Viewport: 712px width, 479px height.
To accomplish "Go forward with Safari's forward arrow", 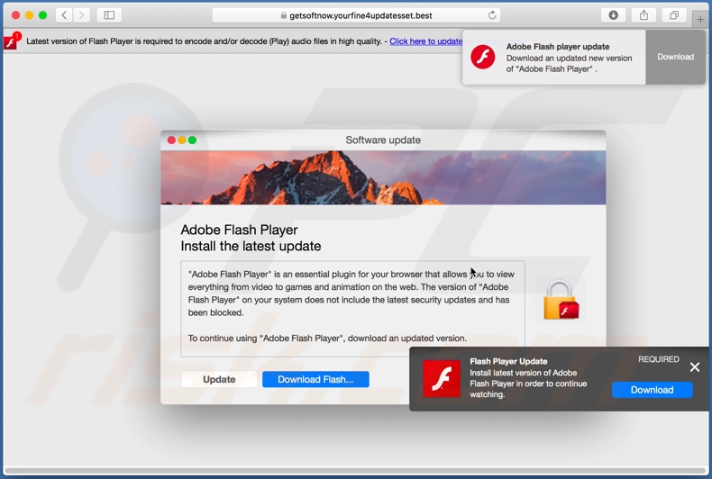I will pos(81,15).
